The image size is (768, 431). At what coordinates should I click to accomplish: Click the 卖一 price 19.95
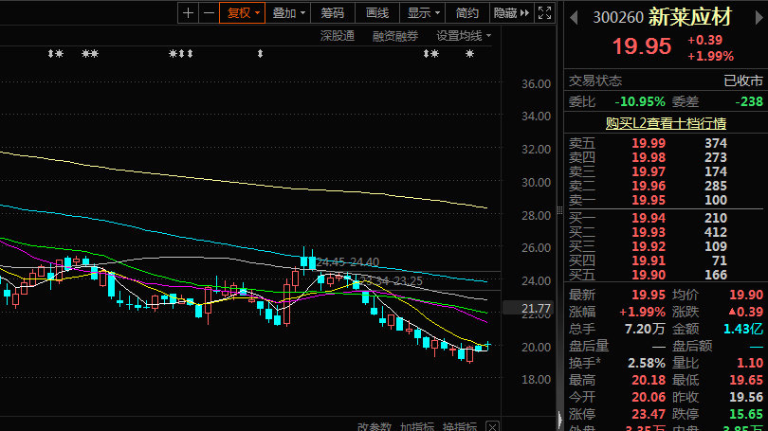point(649,200)
